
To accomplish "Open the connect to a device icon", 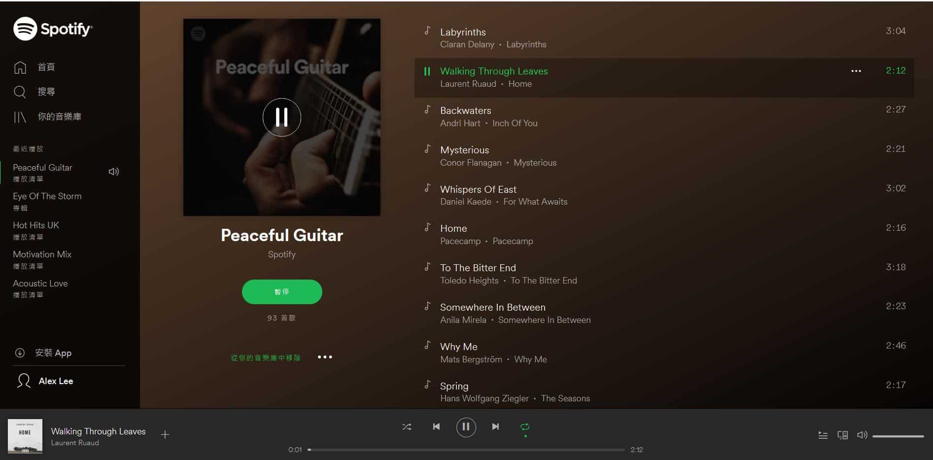I will point(843,435).
